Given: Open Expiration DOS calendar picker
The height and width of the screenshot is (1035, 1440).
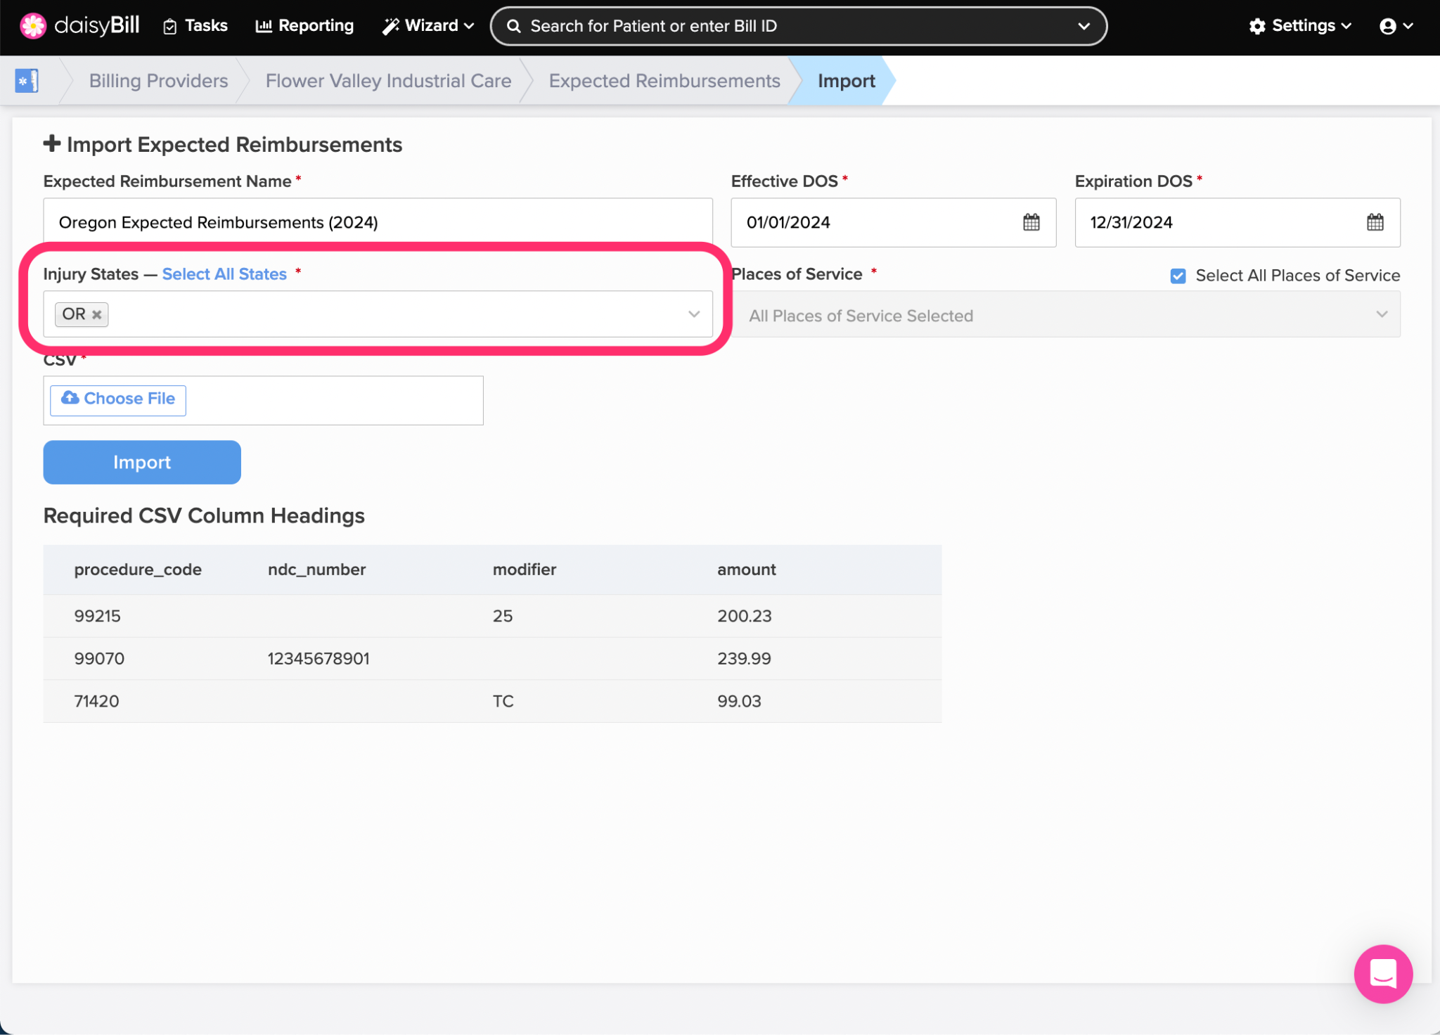Looking at the screenshot, I should click(1375, 223).
